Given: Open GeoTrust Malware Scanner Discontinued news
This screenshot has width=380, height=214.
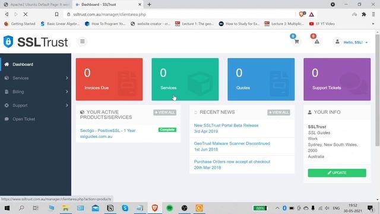Looking at the screenshot, I should [232, 143].
